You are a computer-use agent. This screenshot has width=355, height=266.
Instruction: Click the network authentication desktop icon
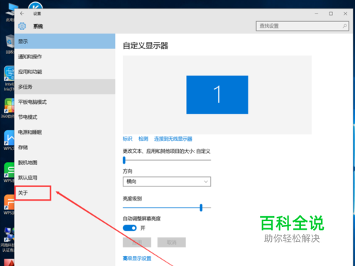pyautogui.click(x=8, y=240)
